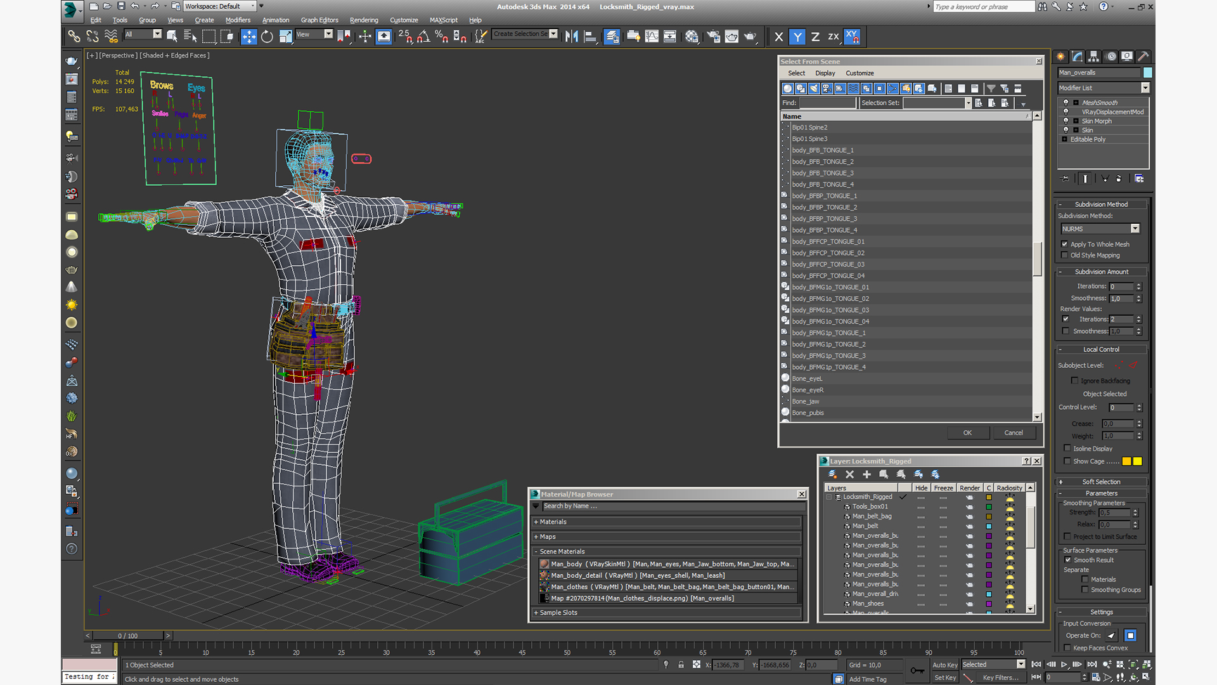1217x685 pixels.
Task: Collapse Locksmith_Rigged layer tree node
Action: point(829,497)
